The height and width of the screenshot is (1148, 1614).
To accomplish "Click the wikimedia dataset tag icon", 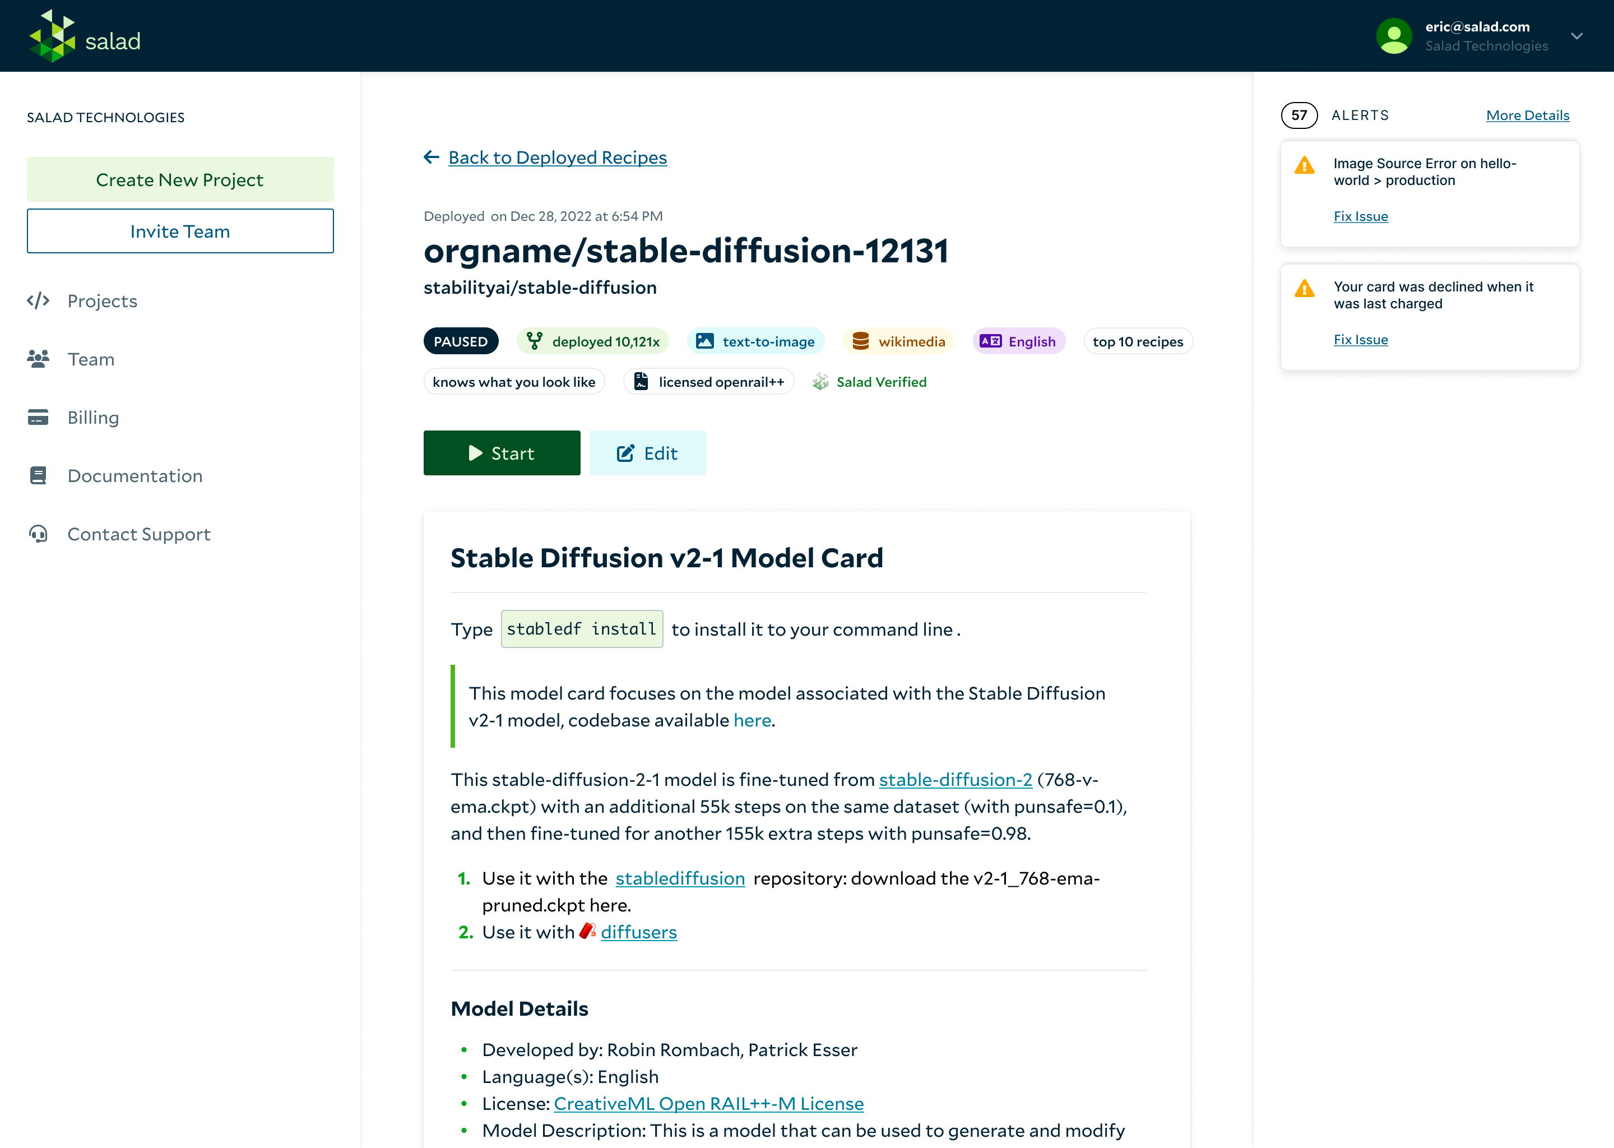I will 860,341.
